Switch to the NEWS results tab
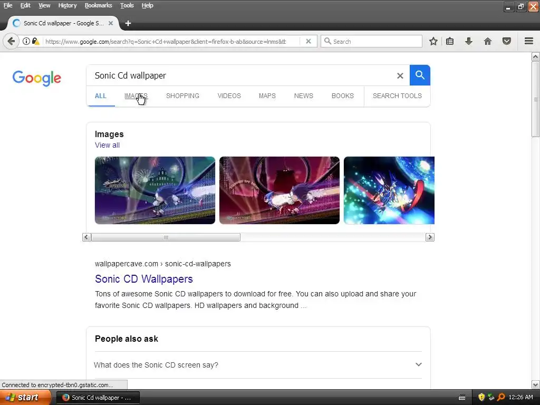540x405 pixels. tap(303, 96)
